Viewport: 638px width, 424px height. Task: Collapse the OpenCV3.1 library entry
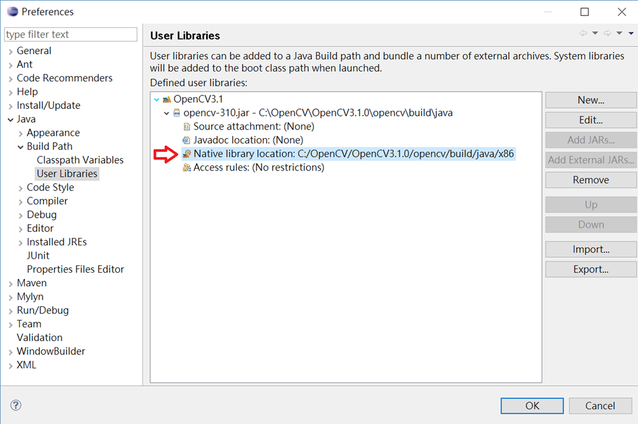point(156,99)
